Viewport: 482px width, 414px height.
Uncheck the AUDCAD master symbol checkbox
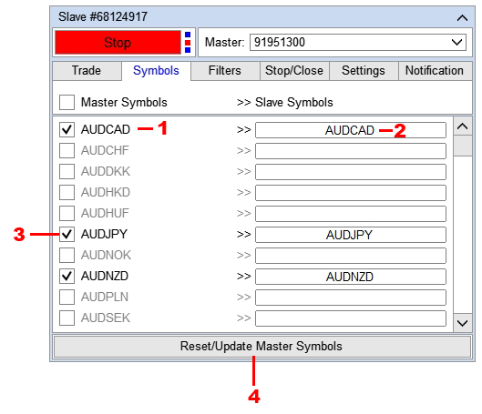[x=67, y=129]
